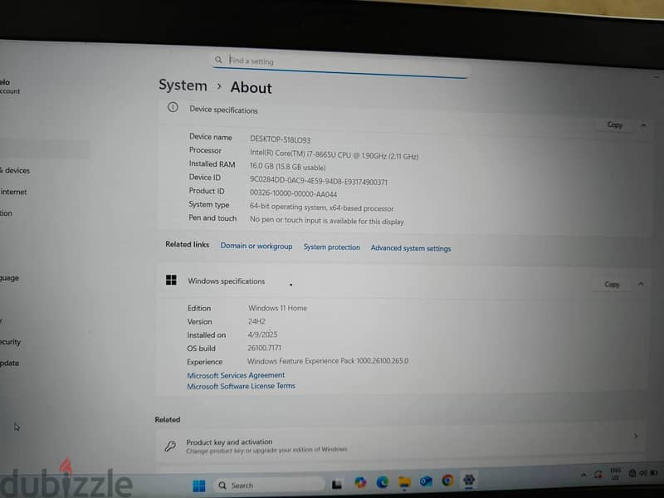Click OS build value 26100.7171
Image resolution: width=664 pixels, height=498 pixels.
264,348
